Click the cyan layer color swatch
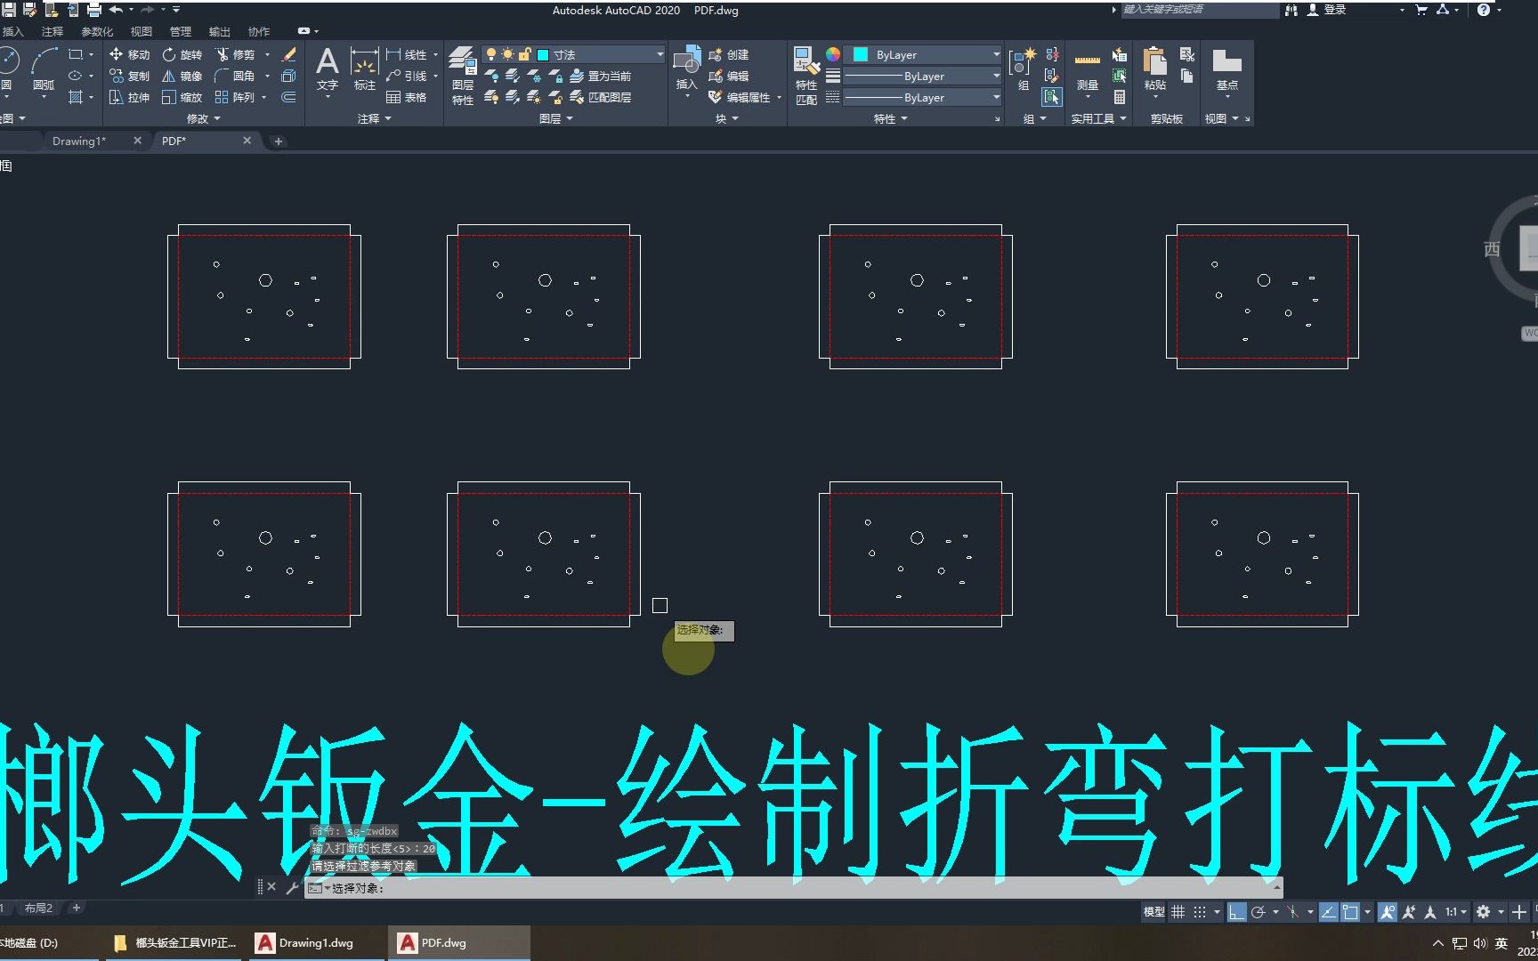 pos(543,54)
